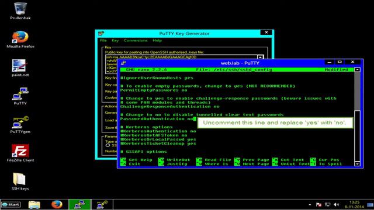The width and height of the screenshot is (374, 210).
Task: Click the 'Modified' status in the nano header
Action: click(x=336, y=70)
